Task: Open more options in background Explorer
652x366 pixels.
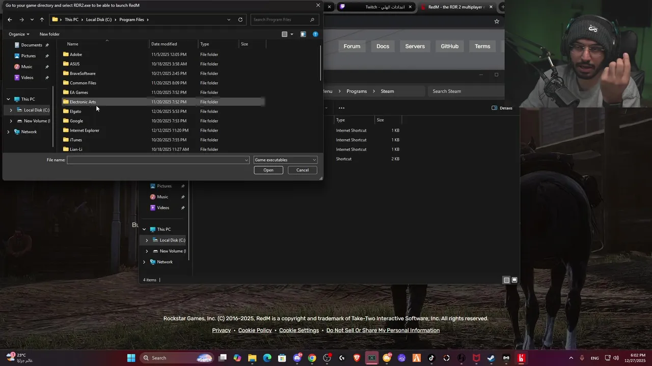Action: click(342, 108)
